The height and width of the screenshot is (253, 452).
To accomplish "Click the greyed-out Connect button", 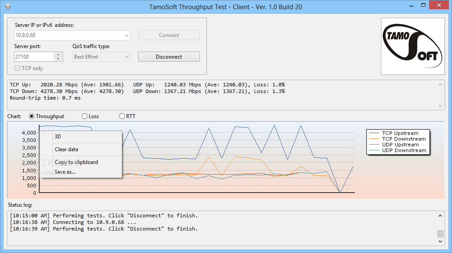I will click(x=169, y=35).
